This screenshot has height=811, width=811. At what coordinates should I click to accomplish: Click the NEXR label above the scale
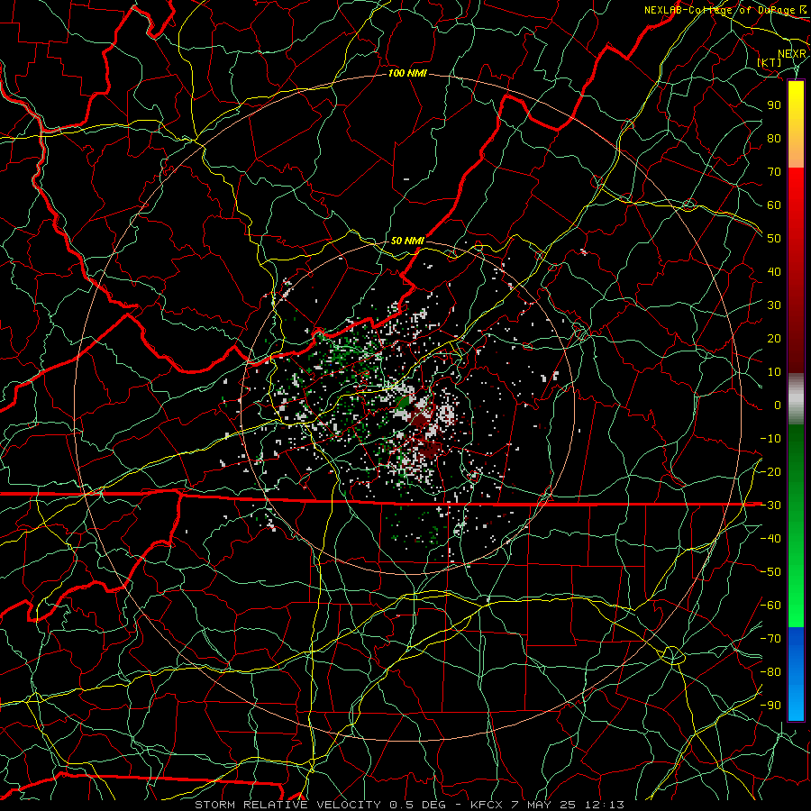(x=792, y=54)
